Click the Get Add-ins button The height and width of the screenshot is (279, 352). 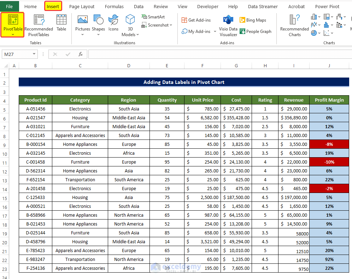(x=196, y=20)
